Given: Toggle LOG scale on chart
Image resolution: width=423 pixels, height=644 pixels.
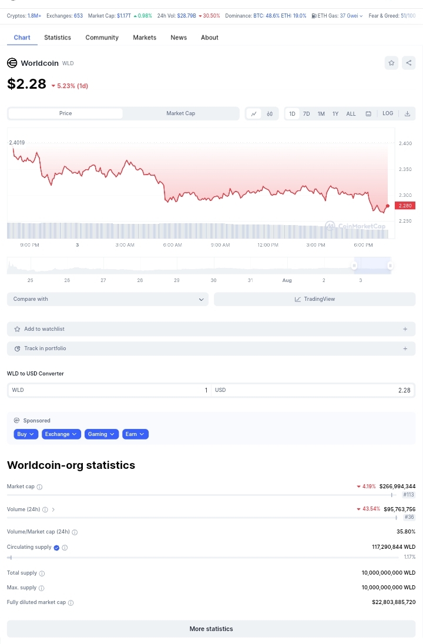Looking at the screenshot, I should click(388, 113).
